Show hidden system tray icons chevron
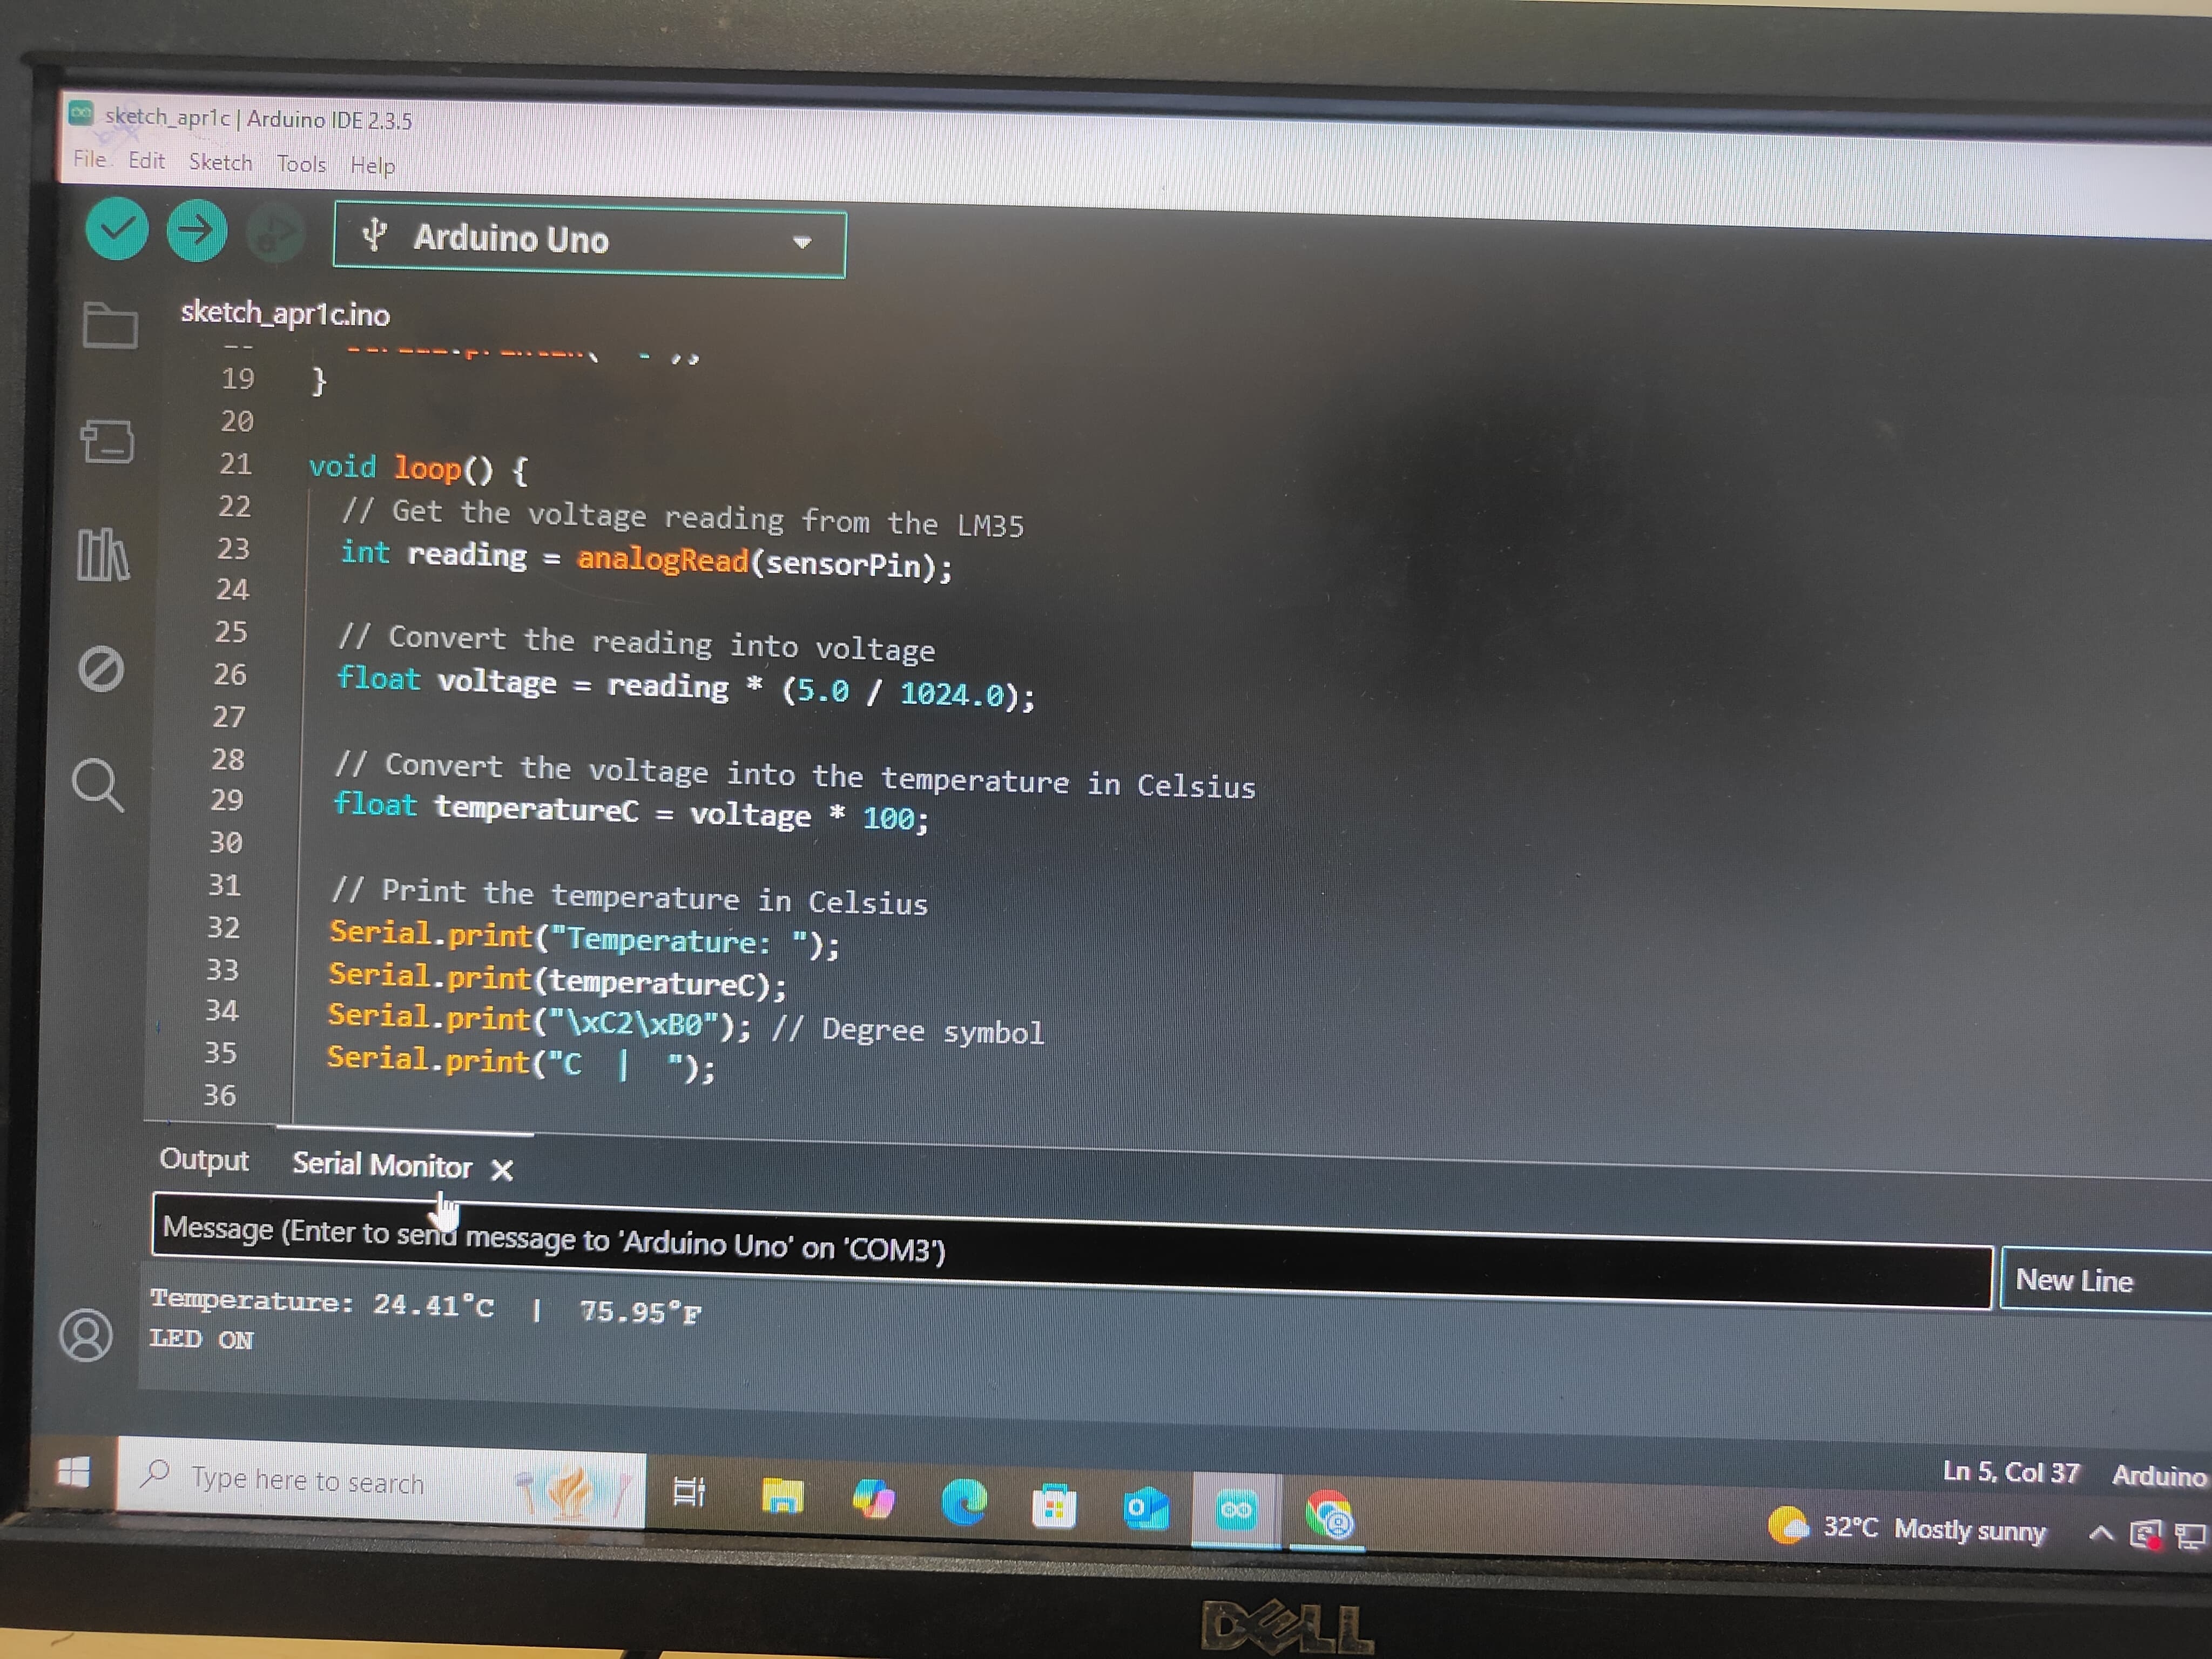 tap(2100, 1532)
